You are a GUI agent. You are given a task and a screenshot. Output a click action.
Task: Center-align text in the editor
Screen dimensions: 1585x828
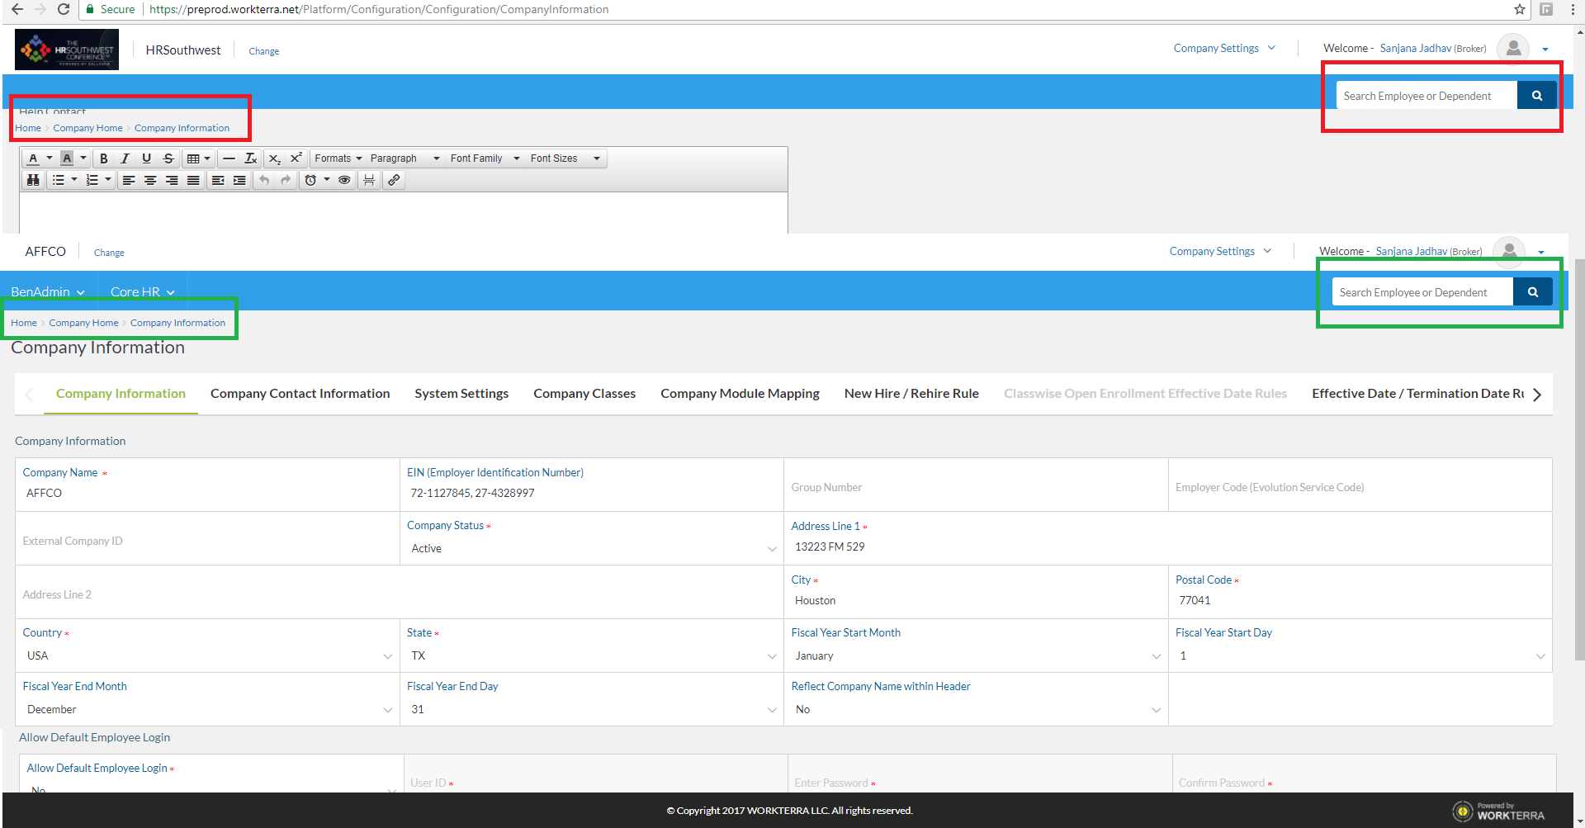tap(150, 180)
